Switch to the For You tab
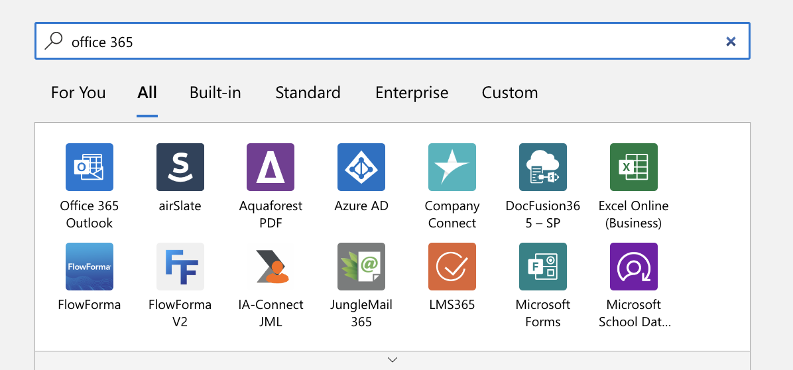Screen dimensions: 793x370 [x=78, y=93]
